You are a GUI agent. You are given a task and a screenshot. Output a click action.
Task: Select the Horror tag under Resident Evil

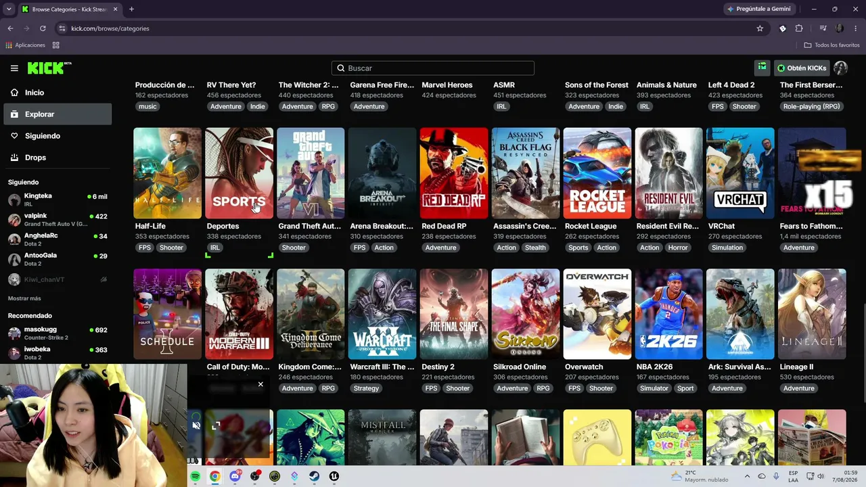(x=677, y=248)
